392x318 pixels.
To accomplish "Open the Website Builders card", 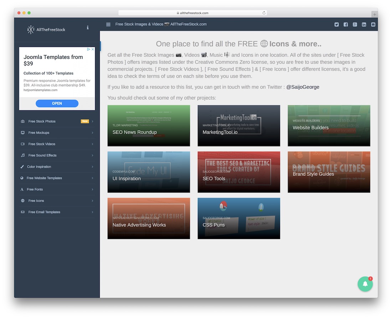I will [x=329, y=126].
